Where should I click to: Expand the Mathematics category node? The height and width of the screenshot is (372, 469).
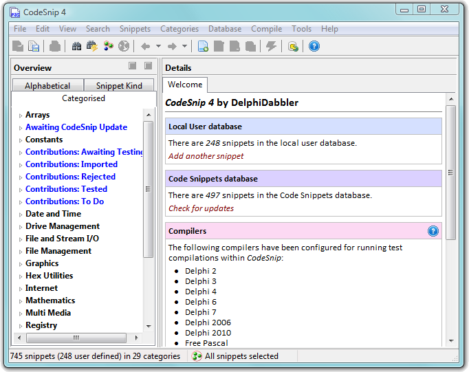tap(21, 301)
